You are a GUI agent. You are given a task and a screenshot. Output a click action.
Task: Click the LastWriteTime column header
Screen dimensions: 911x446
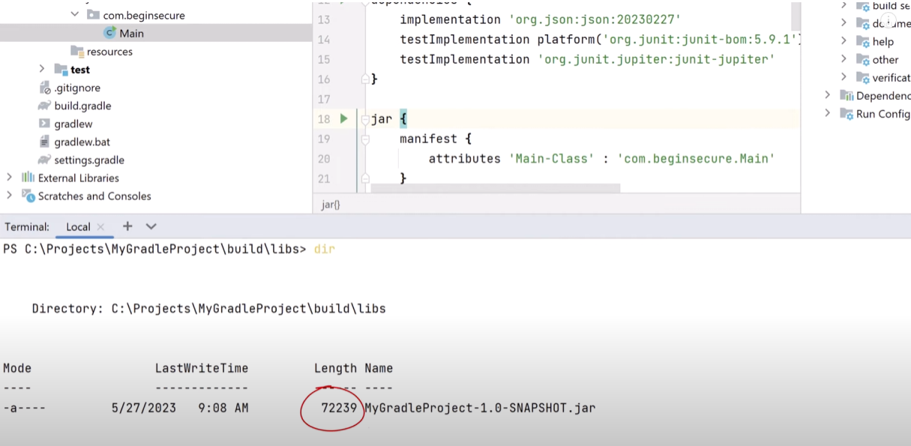202,368
